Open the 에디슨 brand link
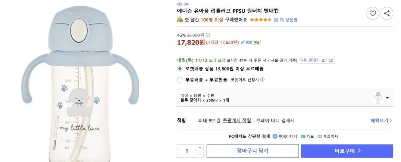This screenshot has height=162, width=401. tap(182, 4)
